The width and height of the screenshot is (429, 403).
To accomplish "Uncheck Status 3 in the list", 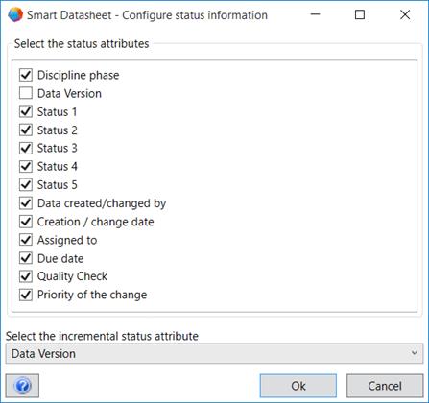I will 26,148.
